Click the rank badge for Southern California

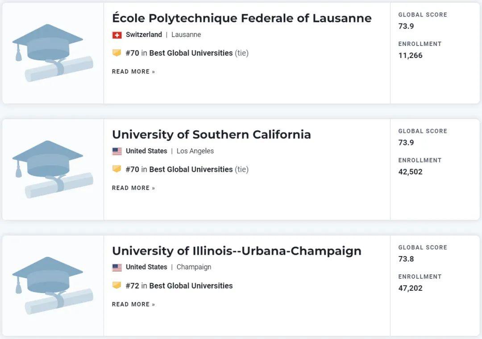117,169
